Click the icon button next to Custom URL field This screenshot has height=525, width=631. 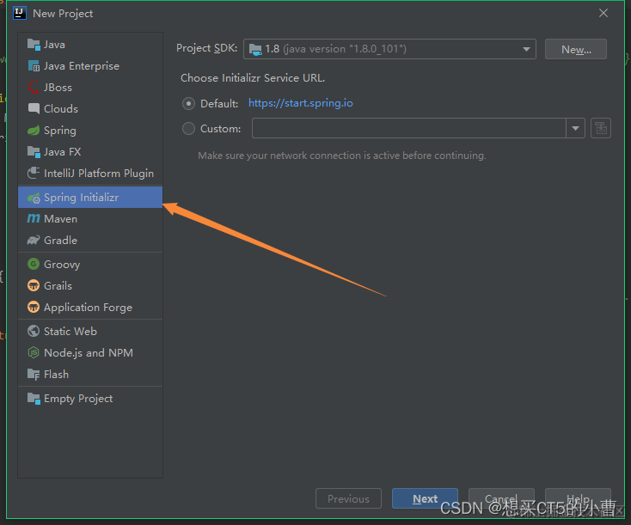coord(601,128)
